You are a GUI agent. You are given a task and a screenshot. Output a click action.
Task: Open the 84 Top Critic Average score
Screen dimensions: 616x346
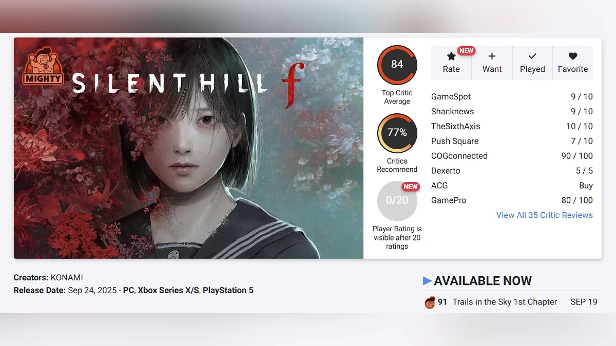397,65
